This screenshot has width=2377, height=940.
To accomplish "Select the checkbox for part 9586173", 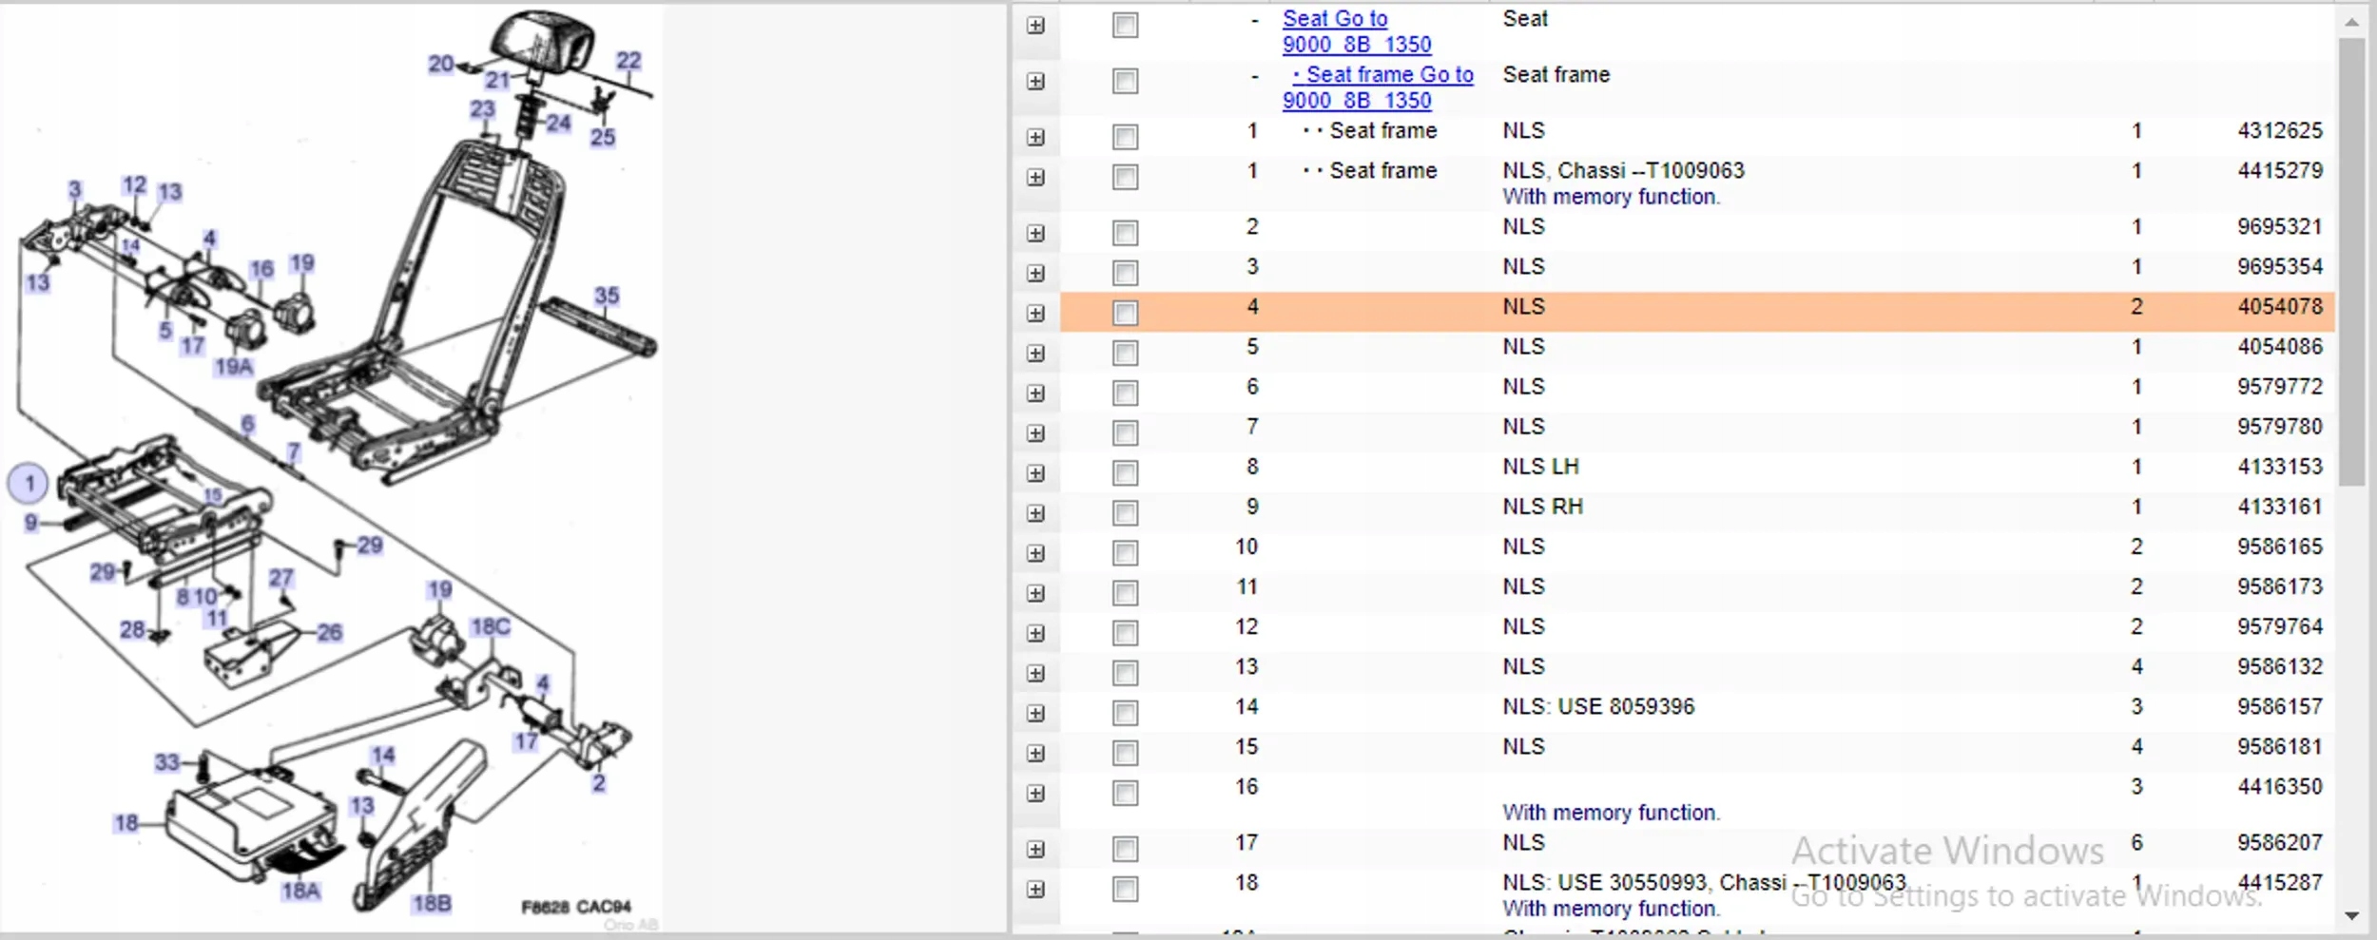I will tap(1125, 594).
